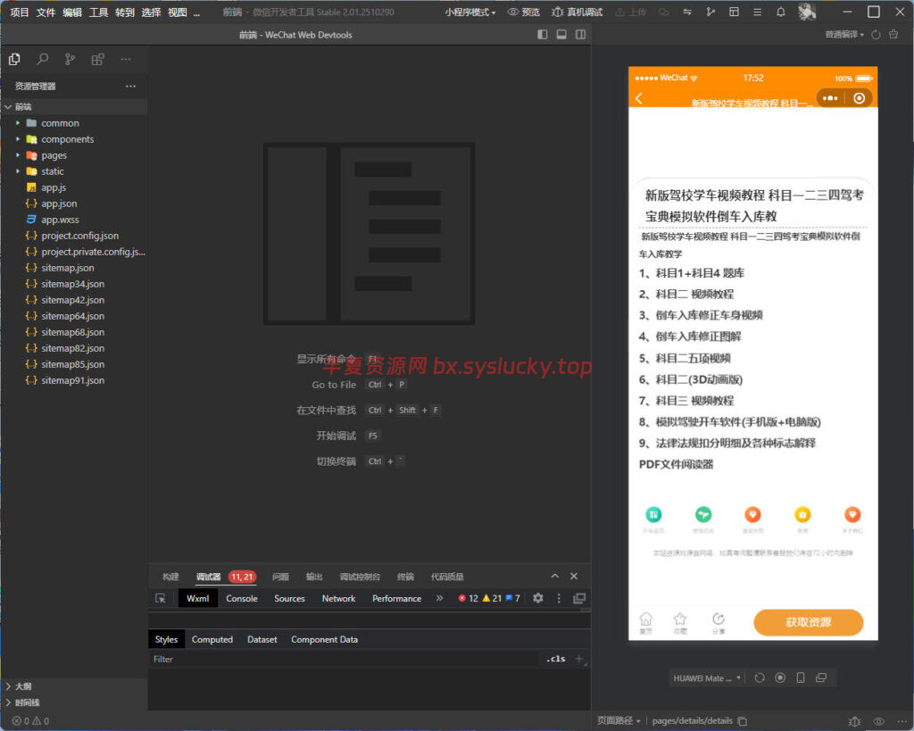This screenshot has height=731, width=914.
Task: Tap the orange 获取资源 button
Action: (808, 622)
